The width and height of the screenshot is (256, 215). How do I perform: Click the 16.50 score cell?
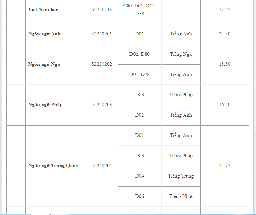224,105
